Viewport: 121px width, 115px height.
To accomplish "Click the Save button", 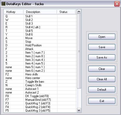I will [x=102, y=47].
